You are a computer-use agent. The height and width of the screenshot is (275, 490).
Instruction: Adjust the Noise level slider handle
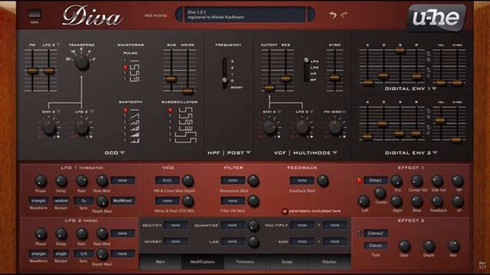click(x=188, y=91)
